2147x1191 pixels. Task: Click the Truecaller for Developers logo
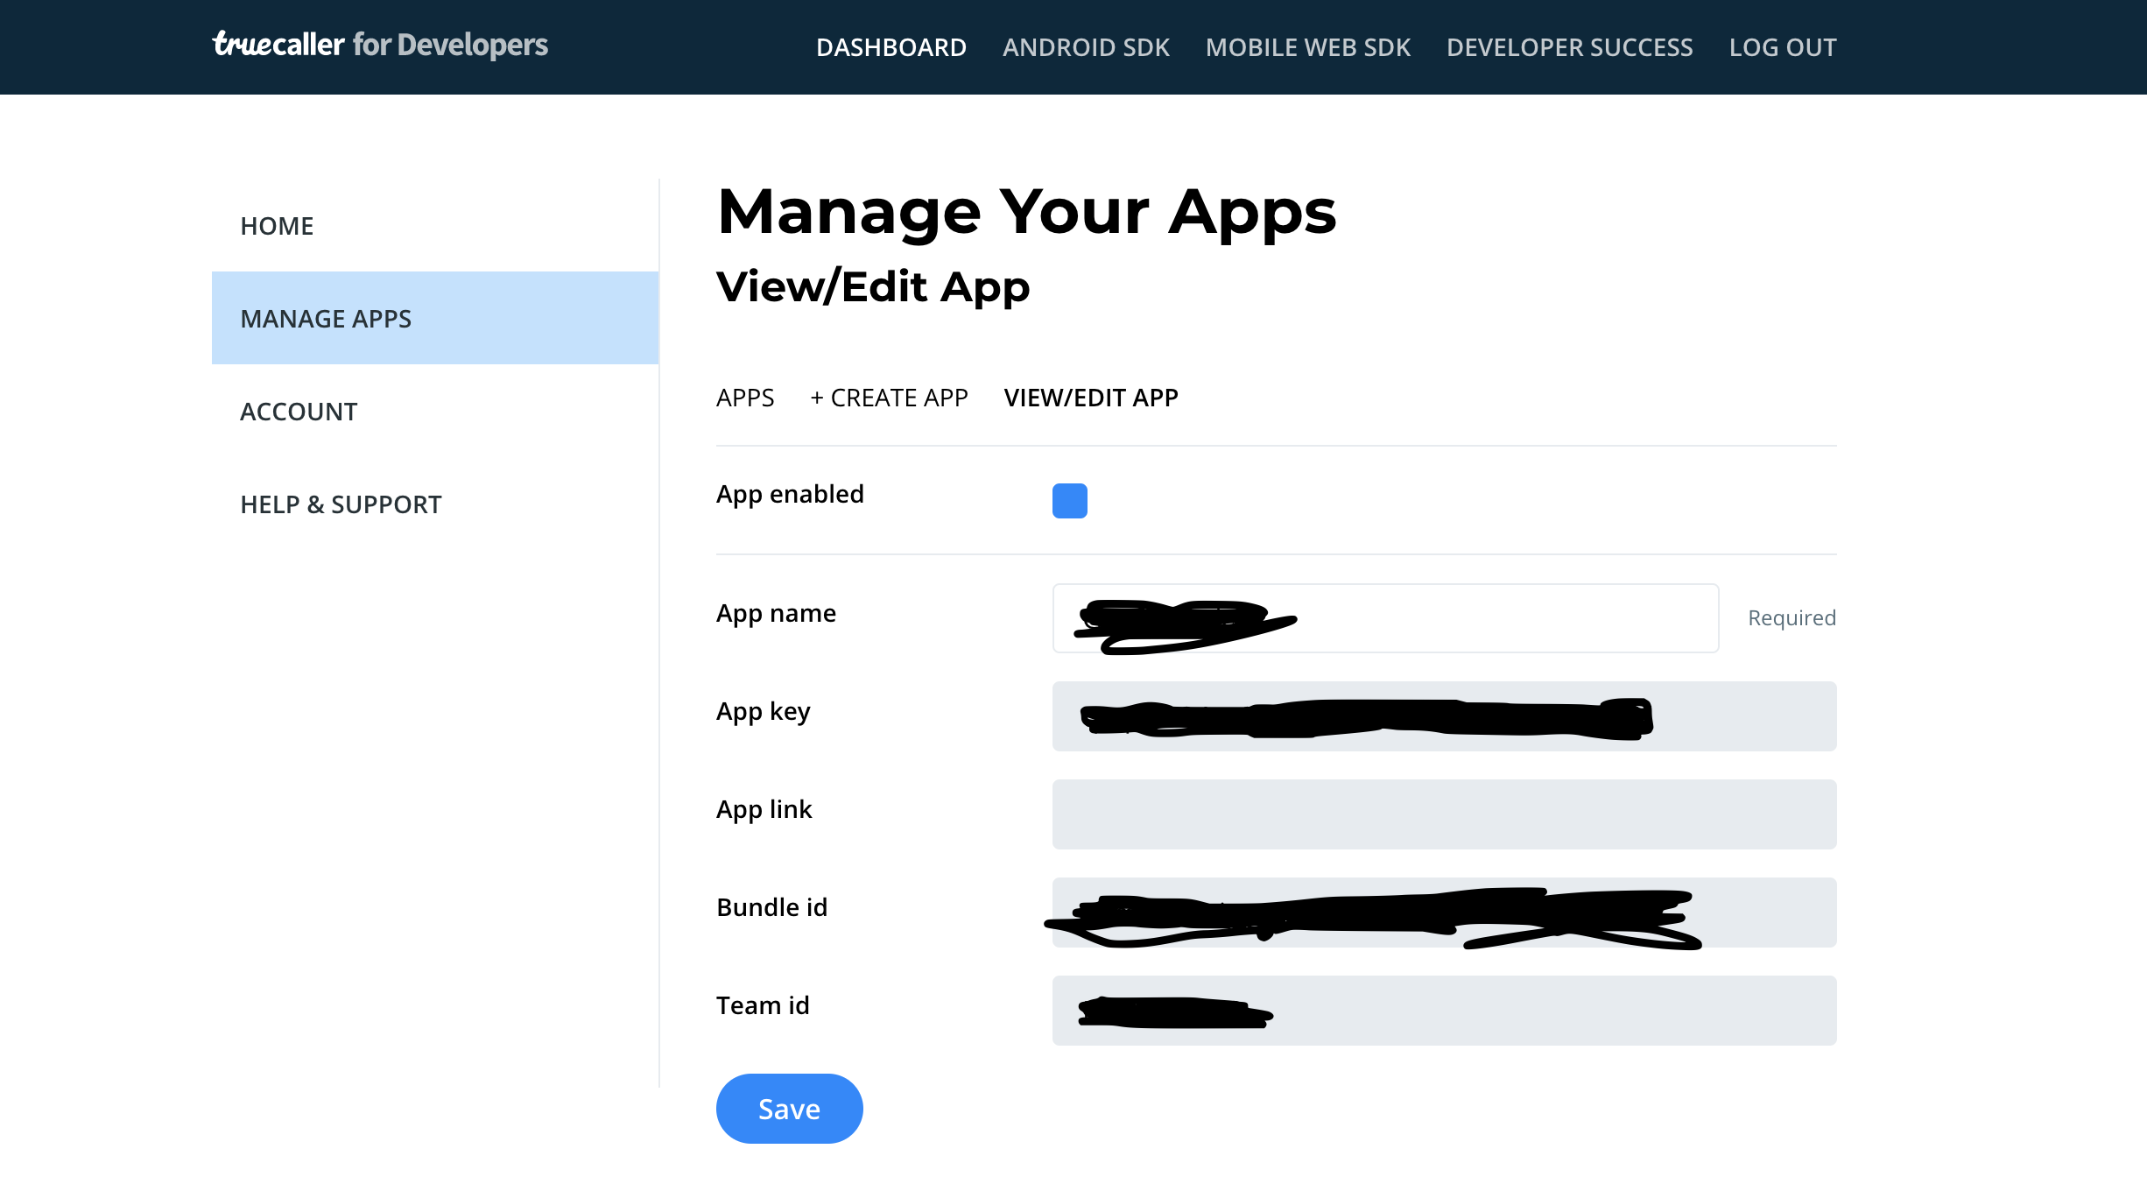pyautogui.click(x=379, y=46)
